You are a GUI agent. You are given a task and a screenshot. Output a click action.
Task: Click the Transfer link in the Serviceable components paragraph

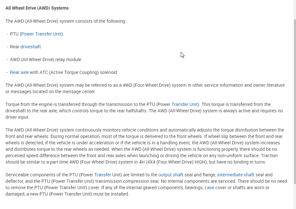(x=102, y=175)
